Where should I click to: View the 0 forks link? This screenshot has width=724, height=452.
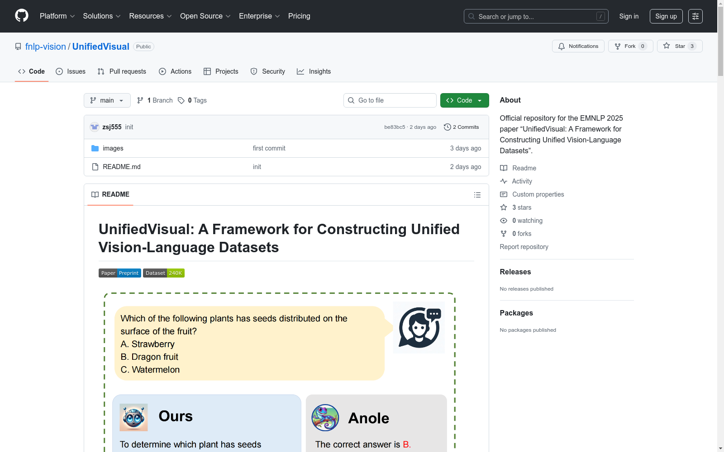[516, 234]
